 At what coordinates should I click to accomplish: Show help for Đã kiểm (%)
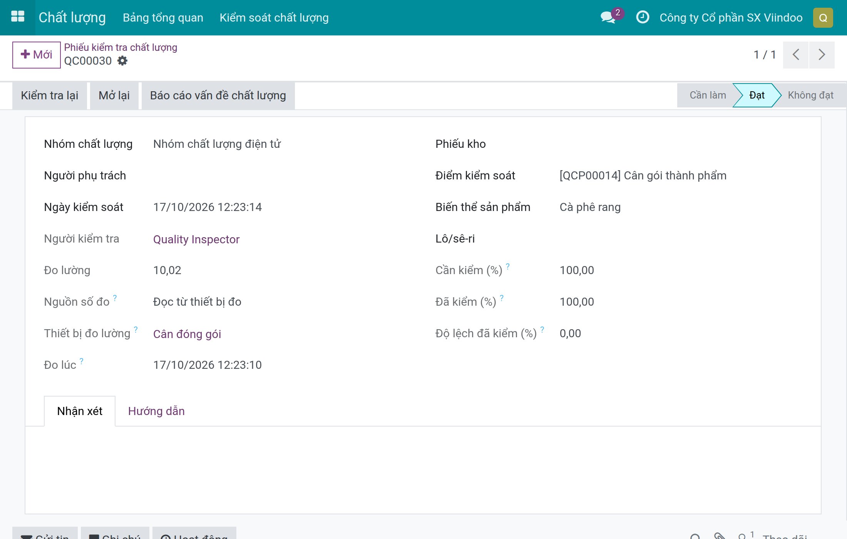[502, 298]
